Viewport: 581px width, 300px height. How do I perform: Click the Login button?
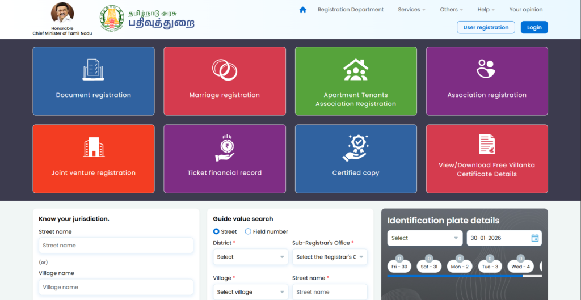pos(534,27)
